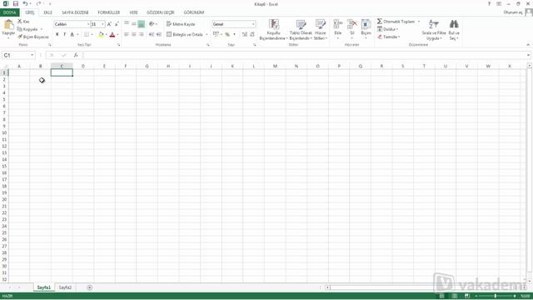
Task: Align cell text to the left
Action: point(127,34)
